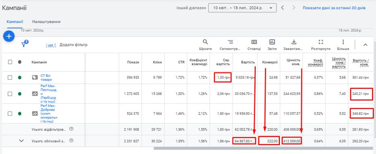Screen dimensions: 376x154
Task: Collapse the chart with the up chevron
Action: [365, 45]
